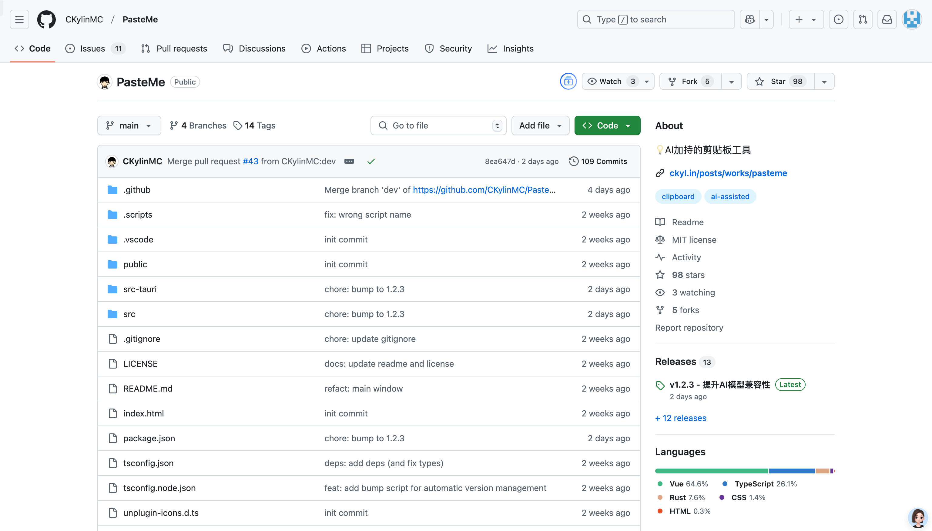Click Report repository link

pos(689,328)
